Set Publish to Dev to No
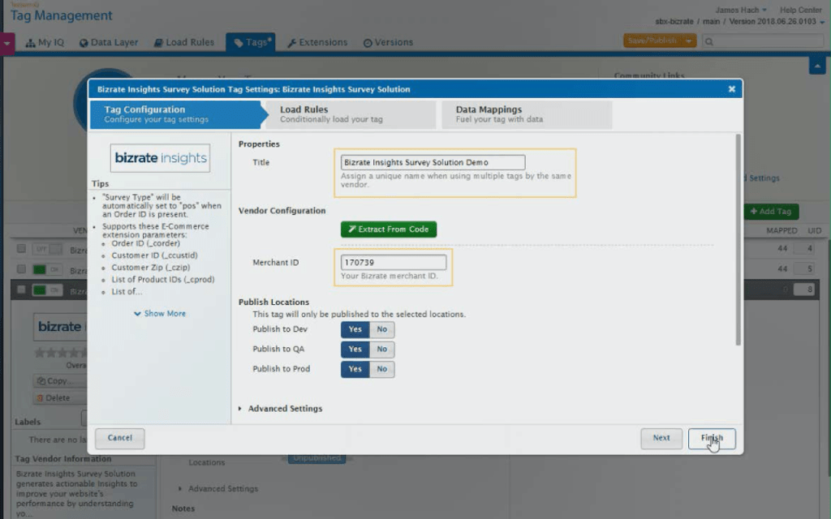The height and width of the screenshot is (519, 831). point(382,330)
